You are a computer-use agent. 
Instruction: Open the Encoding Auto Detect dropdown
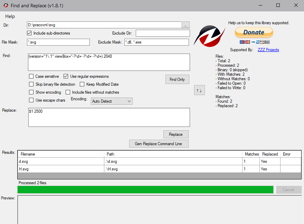[112, 101]
